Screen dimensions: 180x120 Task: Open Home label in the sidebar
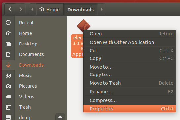[25, 33]
